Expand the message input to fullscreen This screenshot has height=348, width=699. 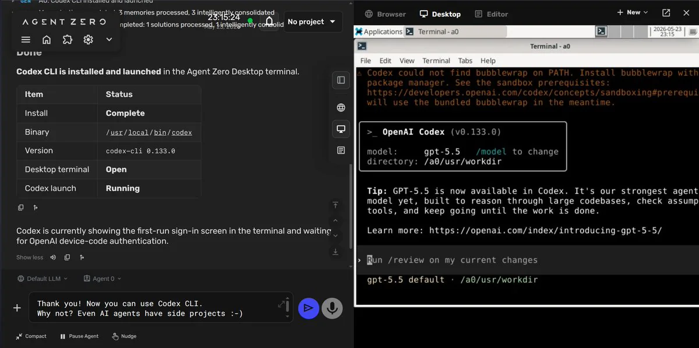[x=283, y=304]
